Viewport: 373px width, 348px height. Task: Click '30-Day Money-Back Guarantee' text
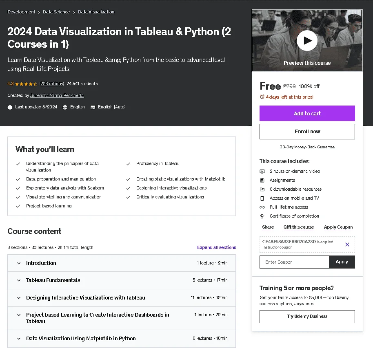pyautogui.click(x=307, y=147)
